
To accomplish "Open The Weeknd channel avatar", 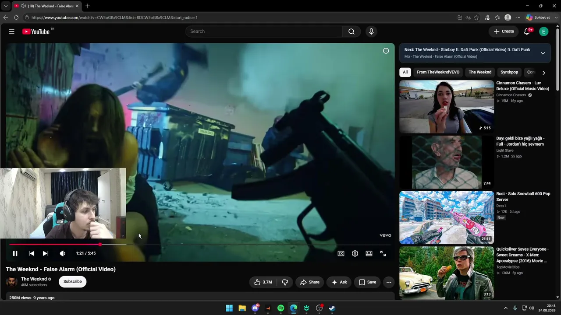I will click(x=12, y=282).
